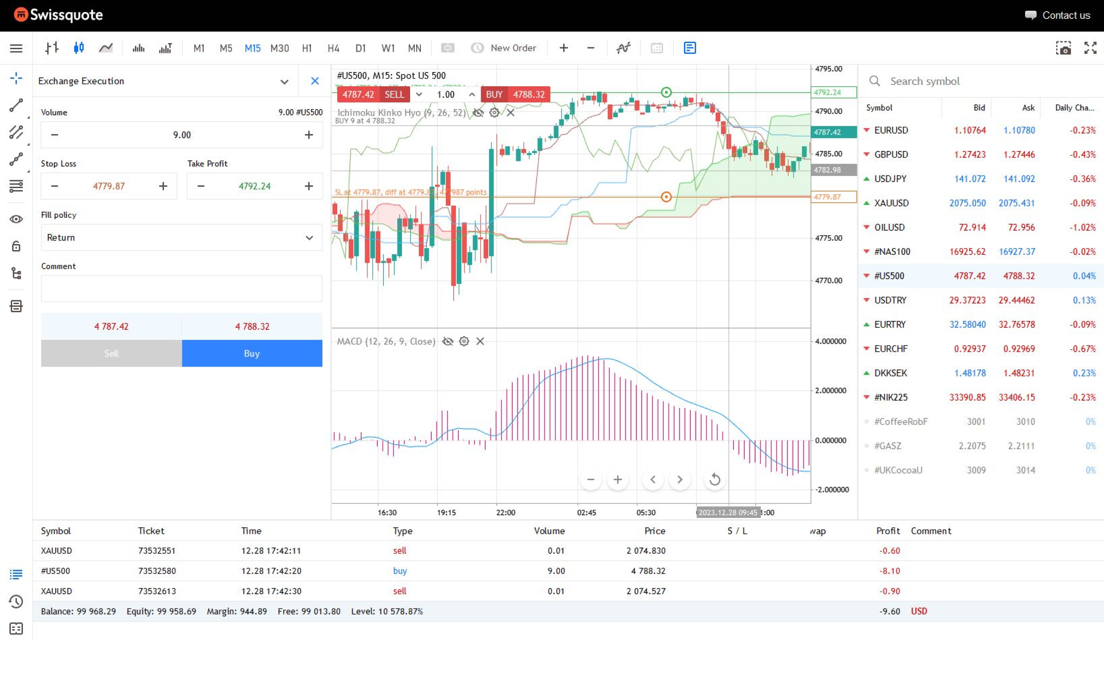Switch to the M30 timeframe
Viewport: 1104px width, 690px height.
coord(279,47)
